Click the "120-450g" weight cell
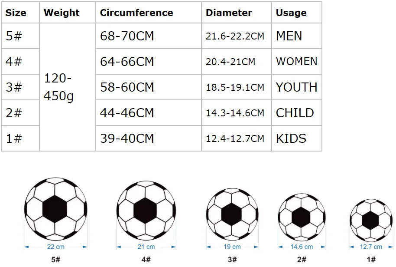 click(58, 87)
